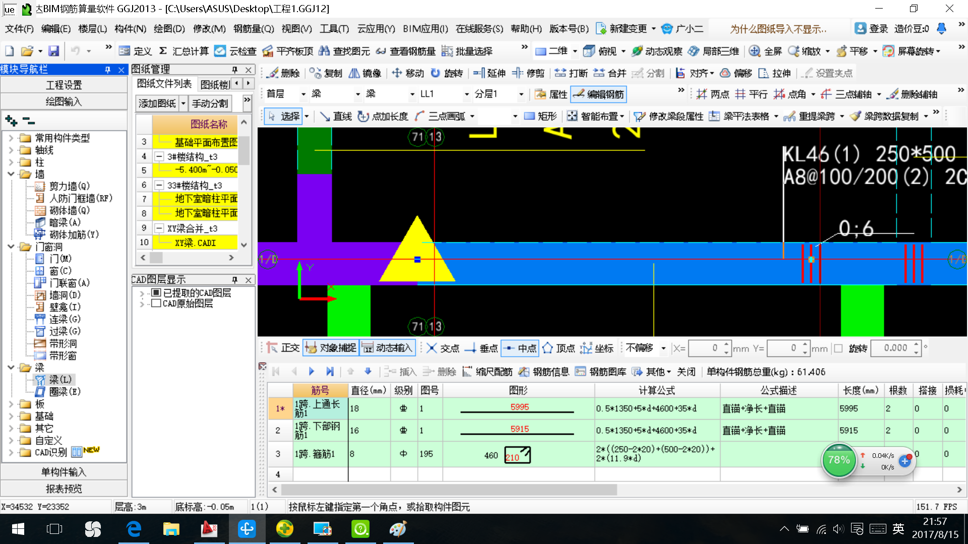968x544 pixels.
Task: Click 平行 parallel aux-axis tool
Action: 751,94
